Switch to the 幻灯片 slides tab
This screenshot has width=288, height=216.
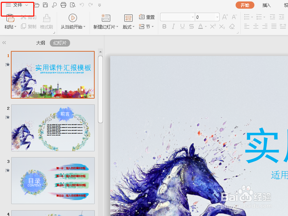pos(60,43)
